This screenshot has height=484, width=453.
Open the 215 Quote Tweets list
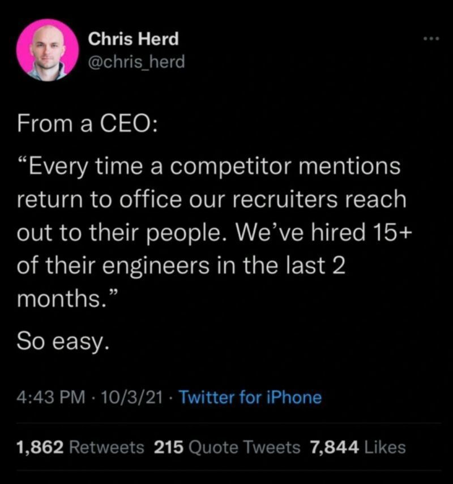(228, 447)
